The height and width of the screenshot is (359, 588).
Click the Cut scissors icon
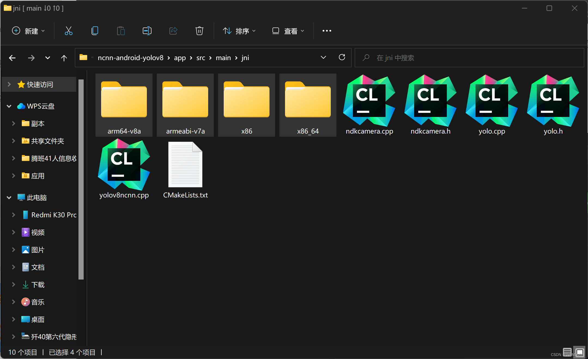[68, 31]
